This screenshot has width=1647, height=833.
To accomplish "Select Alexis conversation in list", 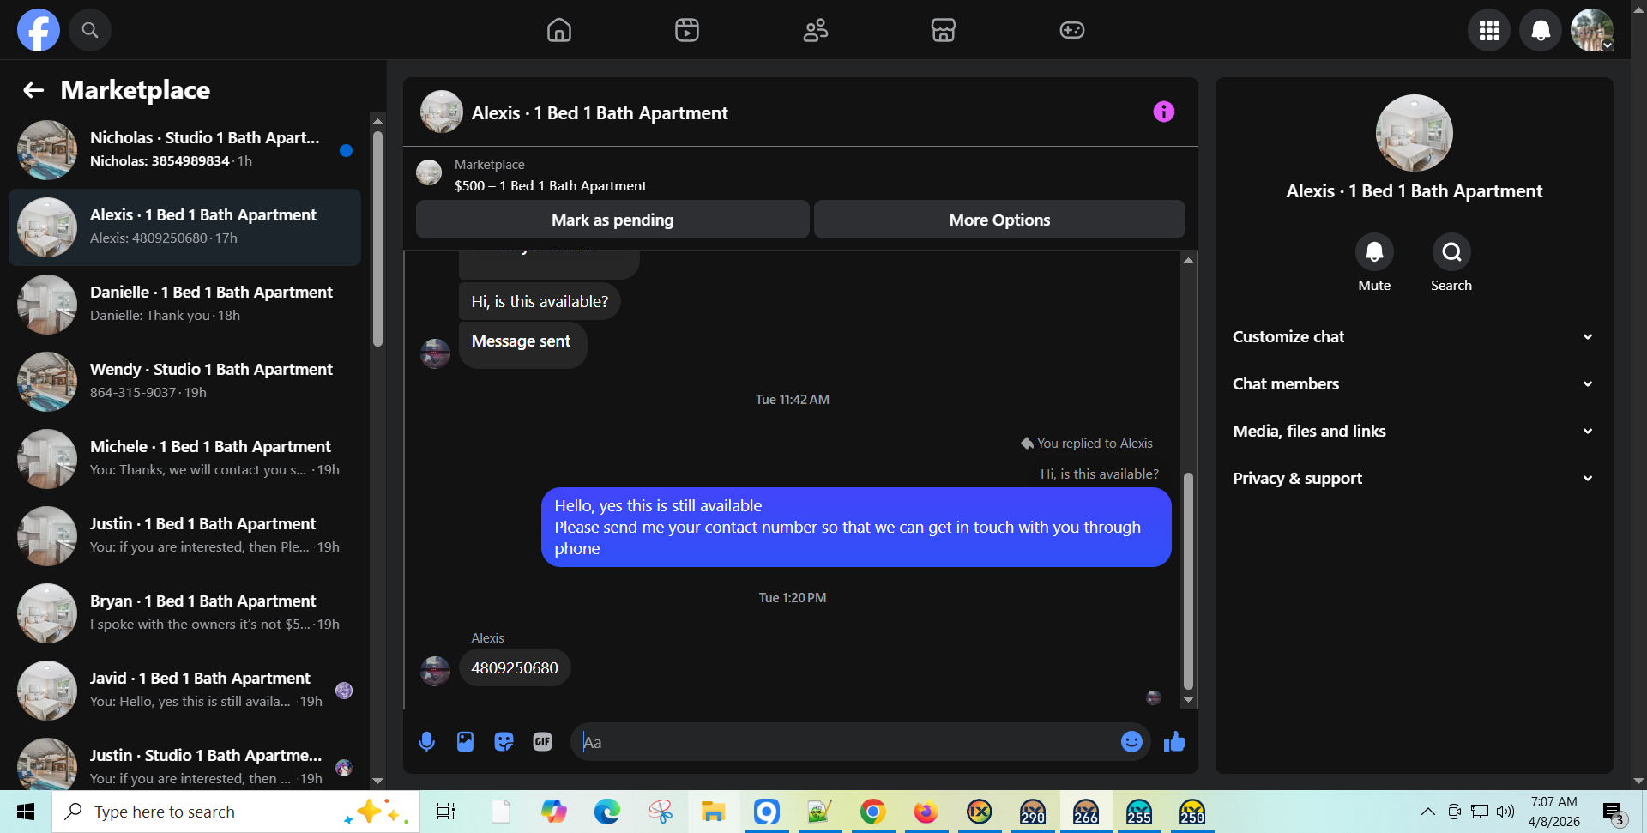I will coord(184,227).
